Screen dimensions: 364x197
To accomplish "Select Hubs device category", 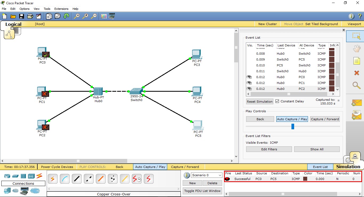I will (23, 176).
